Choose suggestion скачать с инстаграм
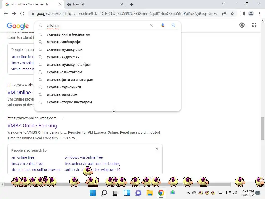 click(x=108, y=72)
